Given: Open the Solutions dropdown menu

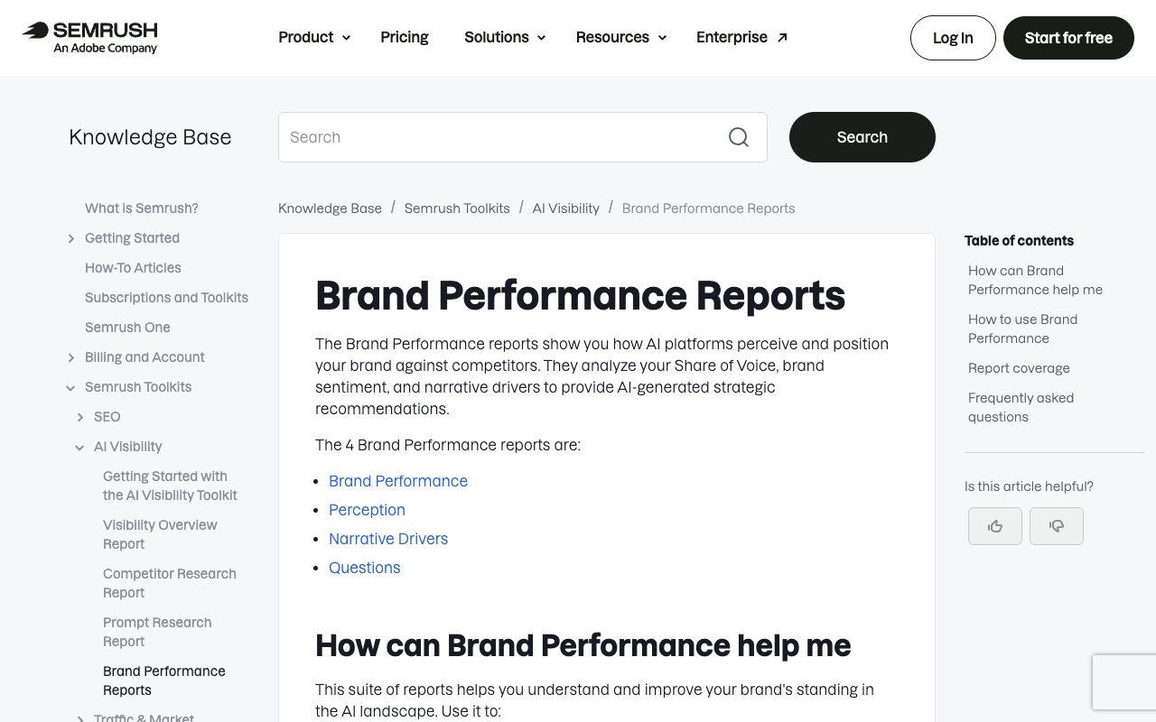Looking at the screenshot, I should pos(505,37).
